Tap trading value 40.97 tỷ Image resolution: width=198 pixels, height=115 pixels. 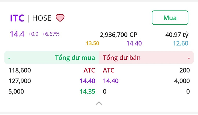coord(177,35)
